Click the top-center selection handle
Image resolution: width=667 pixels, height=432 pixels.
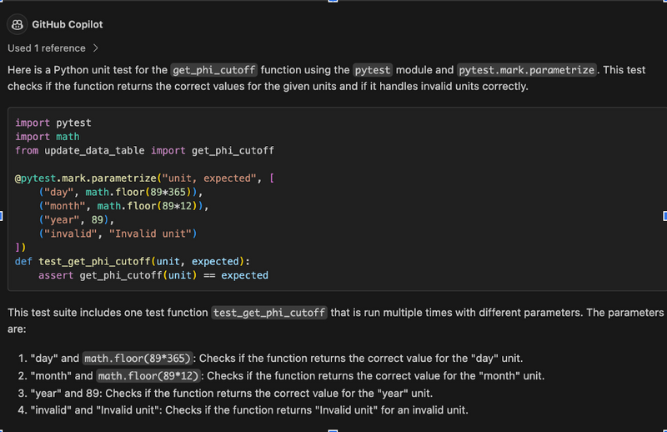pyautogui.click(x=333, y=2)
